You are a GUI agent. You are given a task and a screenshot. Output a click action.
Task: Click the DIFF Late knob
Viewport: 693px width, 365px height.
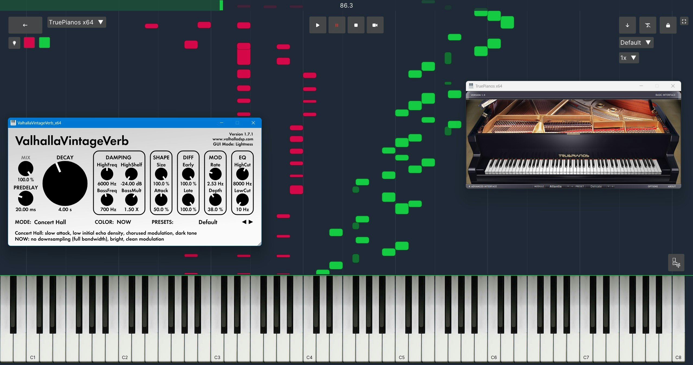point(188,200)
